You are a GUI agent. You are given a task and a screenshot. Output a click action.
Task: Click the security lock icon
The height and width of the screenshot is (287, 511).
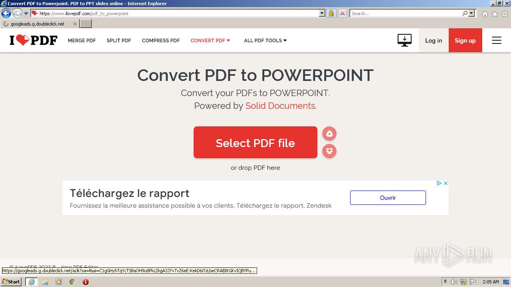(x=331, y=13)
